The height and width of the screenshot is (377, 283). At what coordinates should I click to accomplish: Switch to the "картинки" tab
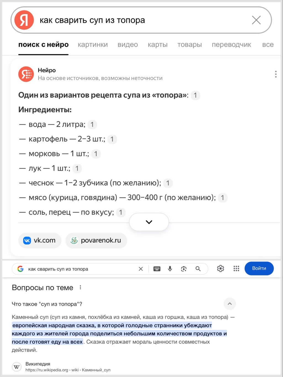click(x=93, y=45)
